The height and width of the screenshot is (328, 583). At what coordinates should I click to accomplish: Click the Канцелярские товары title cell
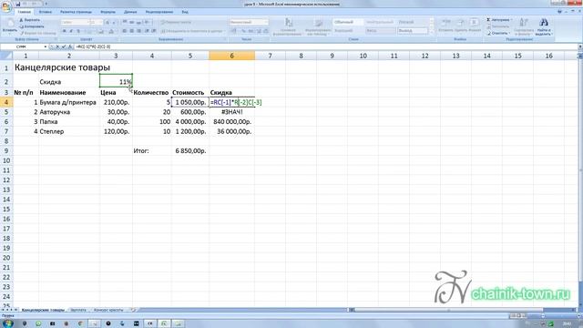click(x=63, y=67)
